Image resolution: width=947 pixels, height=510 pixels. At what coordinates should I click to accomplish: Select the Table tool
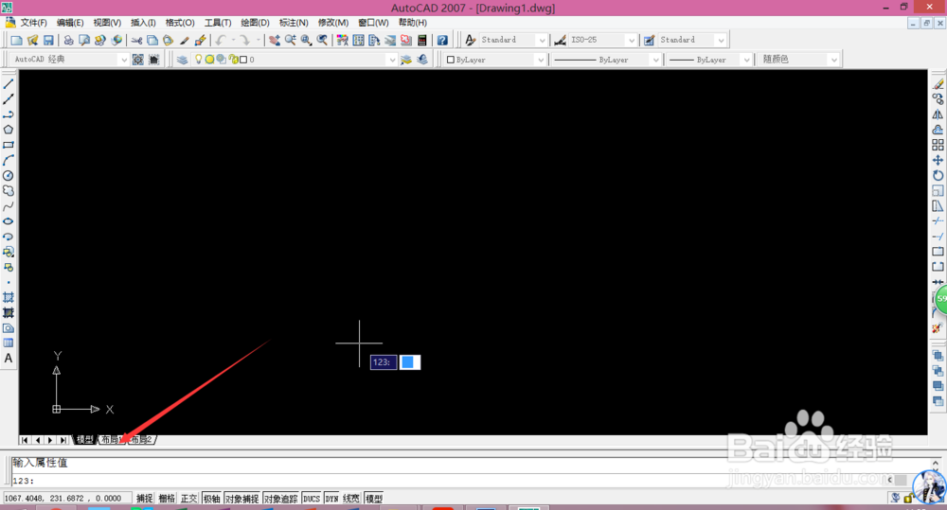9,343
